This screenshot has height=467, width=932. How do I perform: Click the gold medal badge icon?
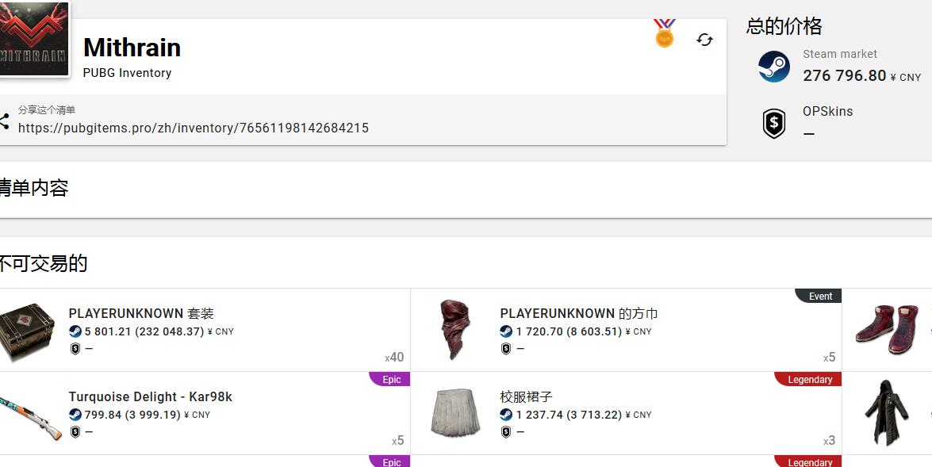(665, 34)
